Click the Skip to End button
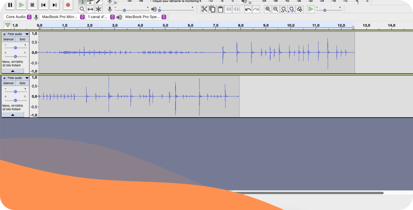The height and width of the screenshot is (210, 413). click(x=55, y=5)
